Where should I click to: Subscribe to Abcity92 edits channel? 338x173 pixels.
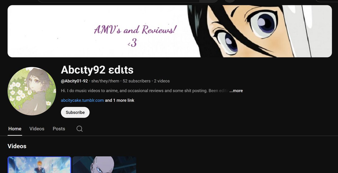click(75, 112)
